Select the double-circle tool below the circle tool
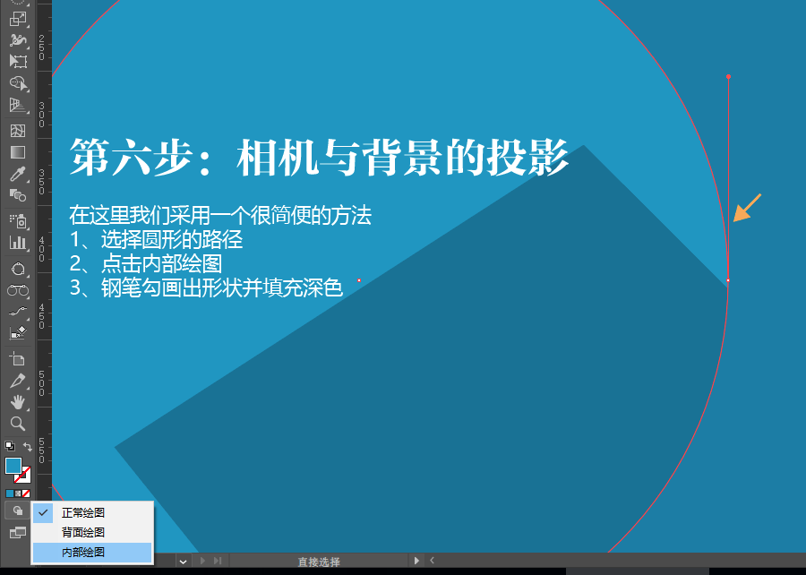The image size is (806, 575). [x=18, y=290]
